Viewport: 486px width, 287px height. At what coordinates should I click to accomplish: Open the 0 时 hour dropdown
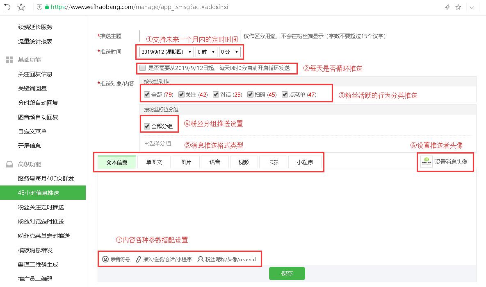[206, 52]
